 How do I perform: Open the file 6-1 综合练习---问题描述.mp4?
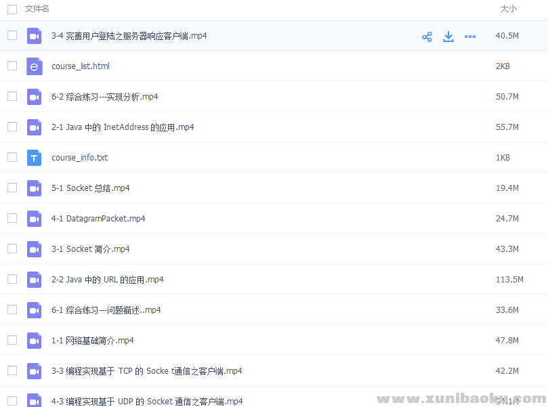pos(106,310)
